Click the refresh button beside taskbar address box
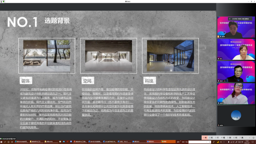The height and width of the screenshot is (144, 256). [210, 142]
